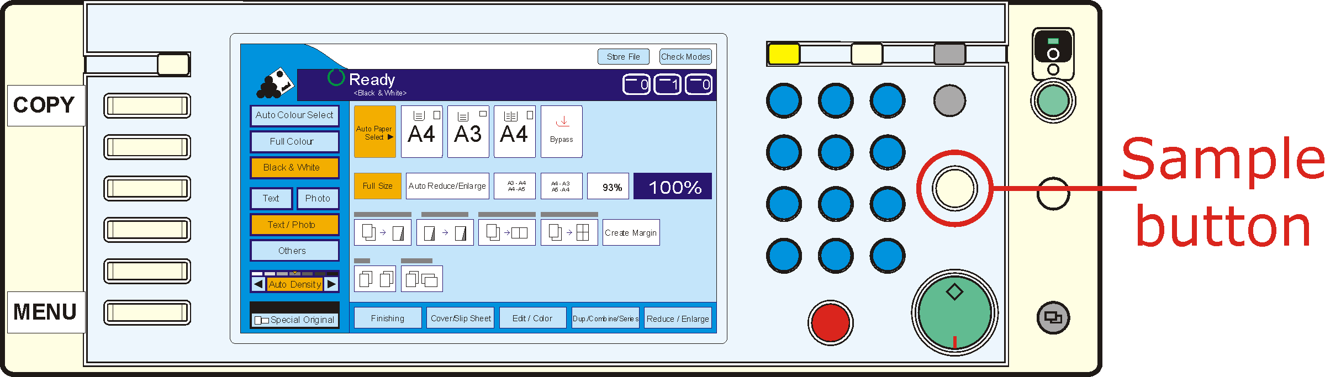Open the Auto Paper Select option
Viewport: 1325px width, 377px height.
pyautogui.click(x=374, y=132)
